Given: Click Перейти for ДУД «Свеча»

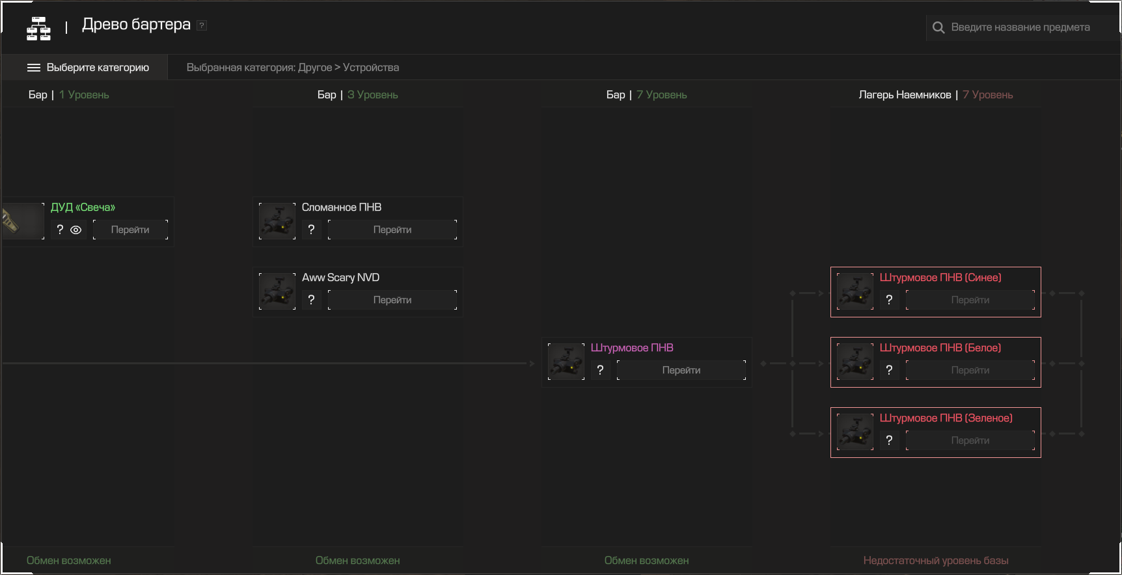Looking at the screenshot, I should (130, 230).
